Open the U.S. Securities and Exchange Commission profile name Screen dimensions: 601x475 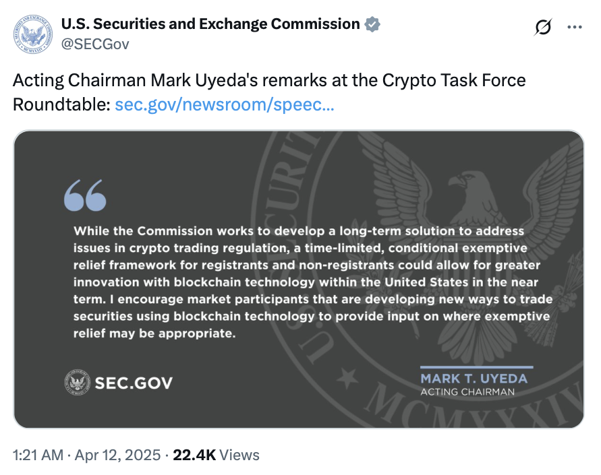pyautogui.click(x=210, y=24)
